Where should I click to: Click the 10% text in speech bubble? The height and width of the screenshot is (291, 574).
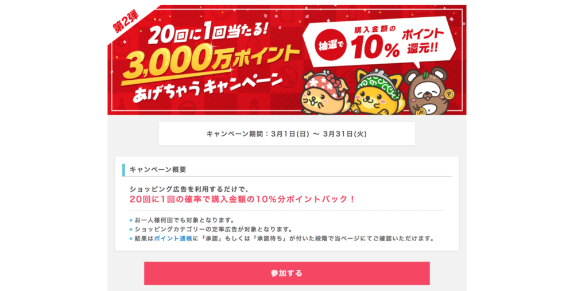(x=374, y=47)
